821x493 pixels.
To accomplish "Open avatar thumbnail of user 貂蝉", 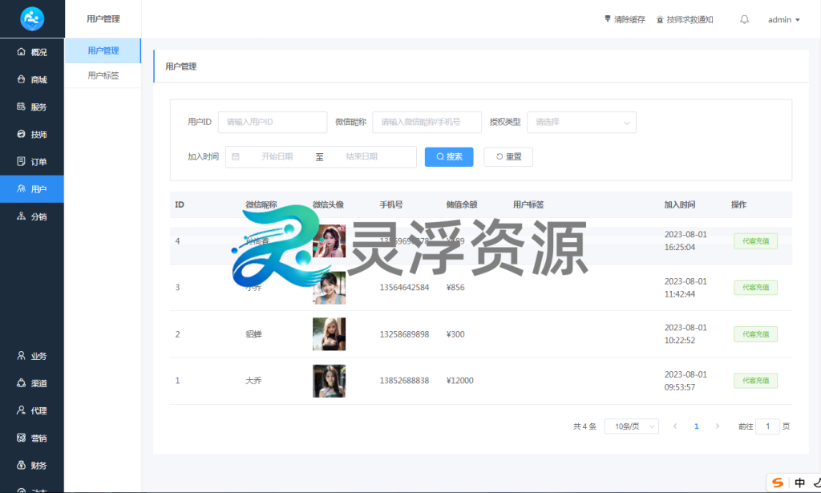I will [x=329, y=334].
